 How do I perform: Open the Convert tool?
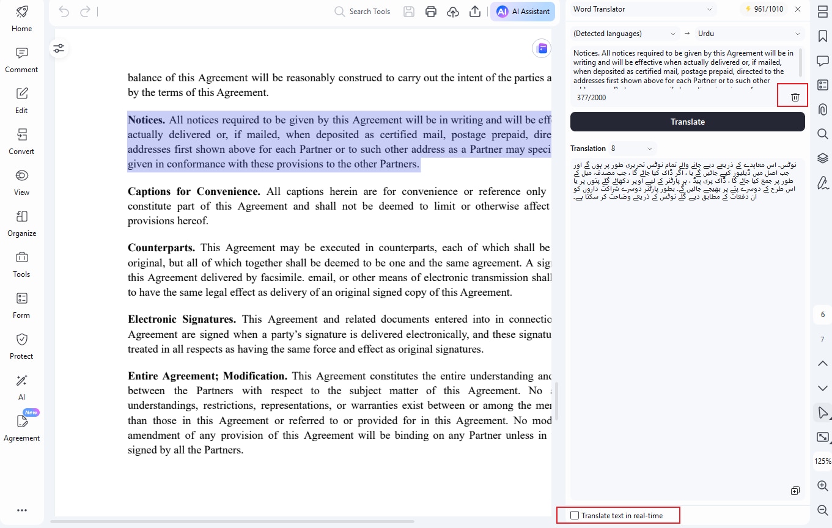click(x=21, y=142)
